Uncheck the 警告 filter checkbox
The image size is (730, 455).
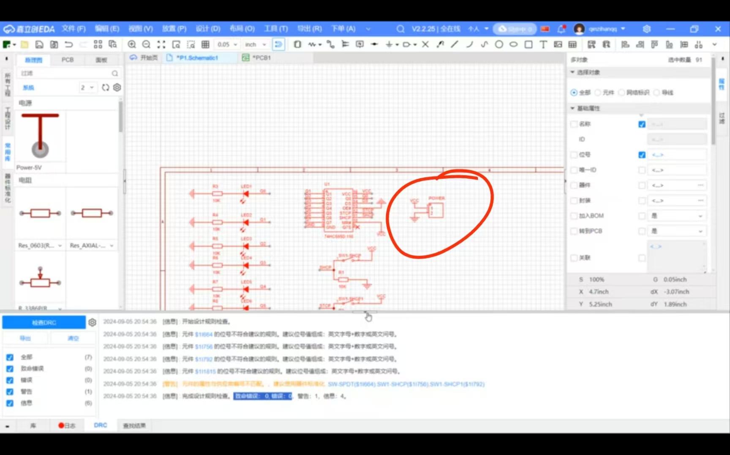[x=10, y=392]
